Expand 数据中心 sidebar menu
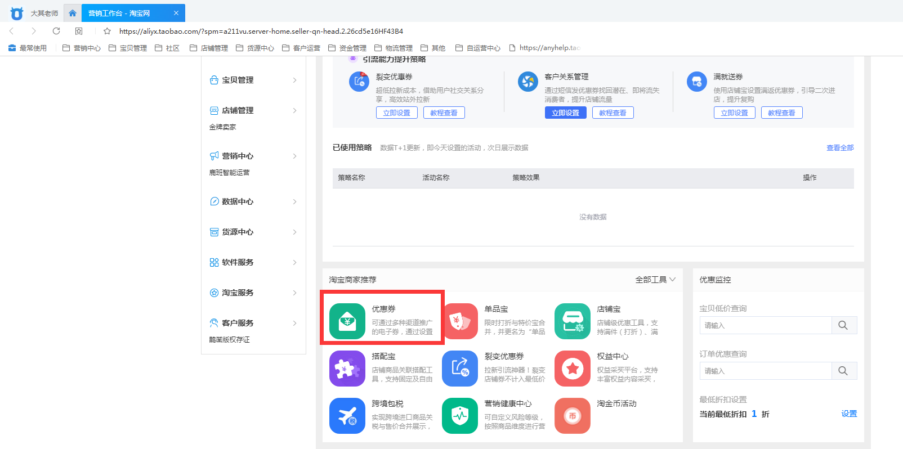 253,201
